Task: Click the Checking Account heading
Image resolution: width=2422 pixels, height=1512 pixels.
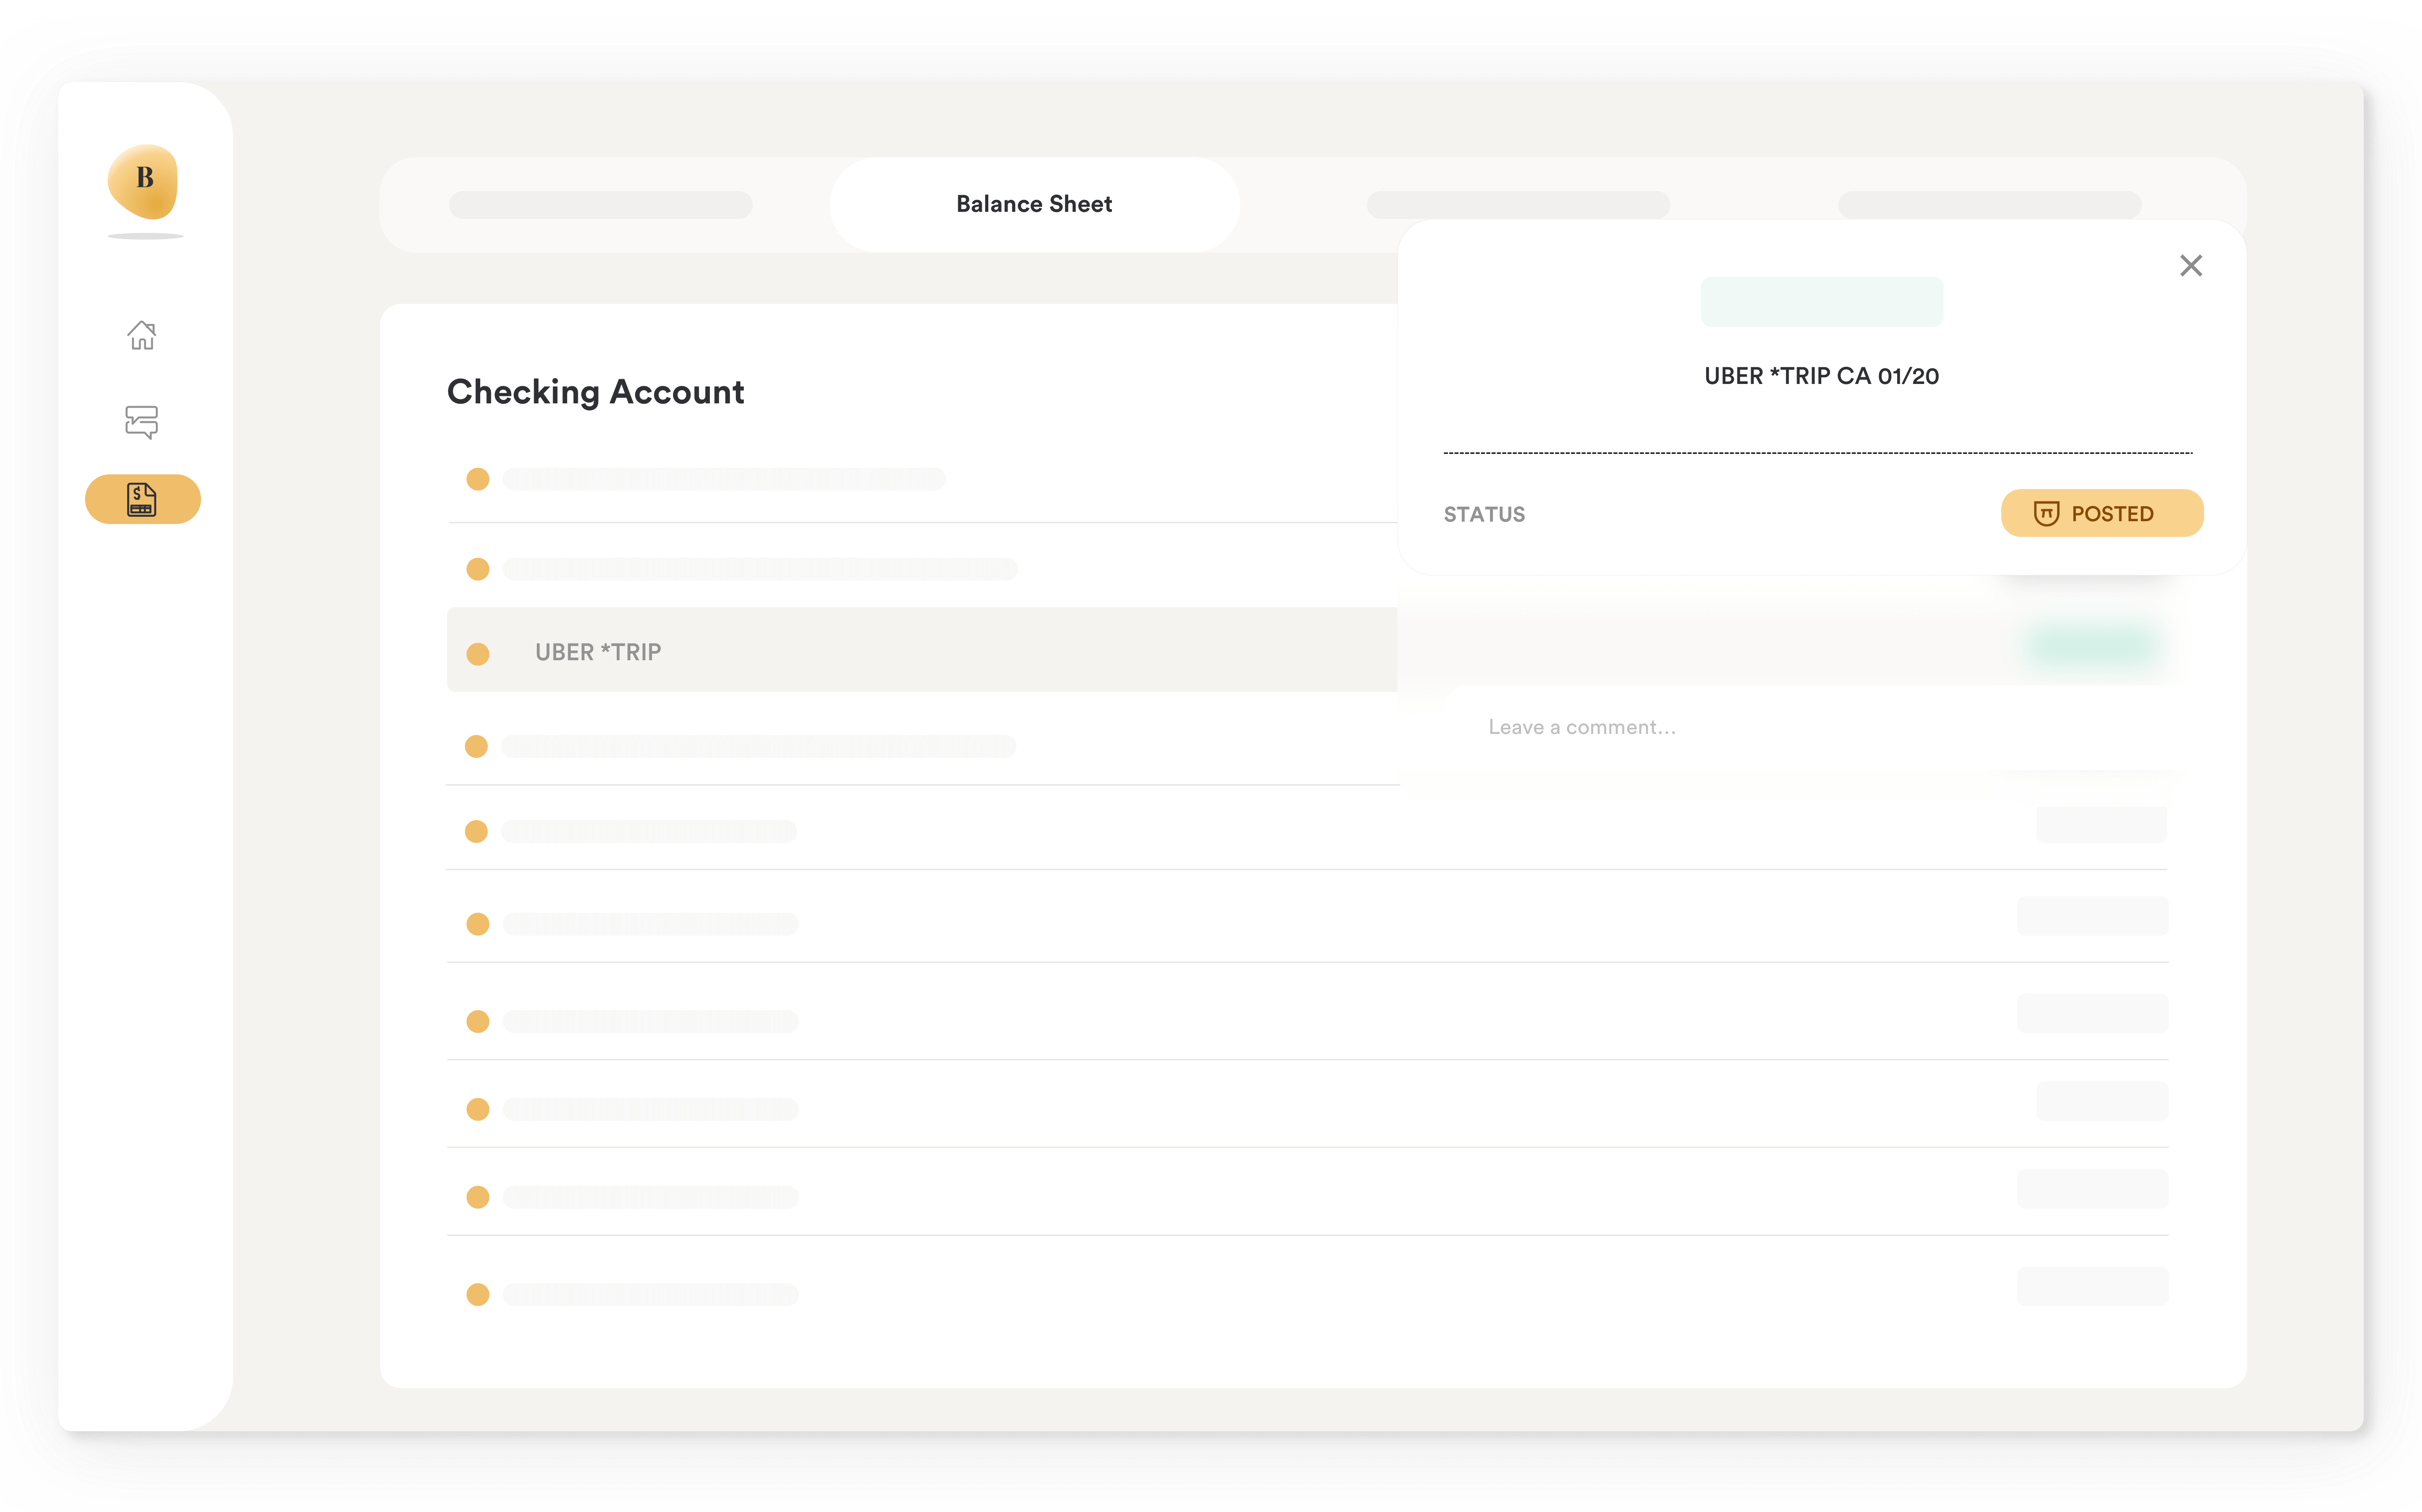Action: 595,392
